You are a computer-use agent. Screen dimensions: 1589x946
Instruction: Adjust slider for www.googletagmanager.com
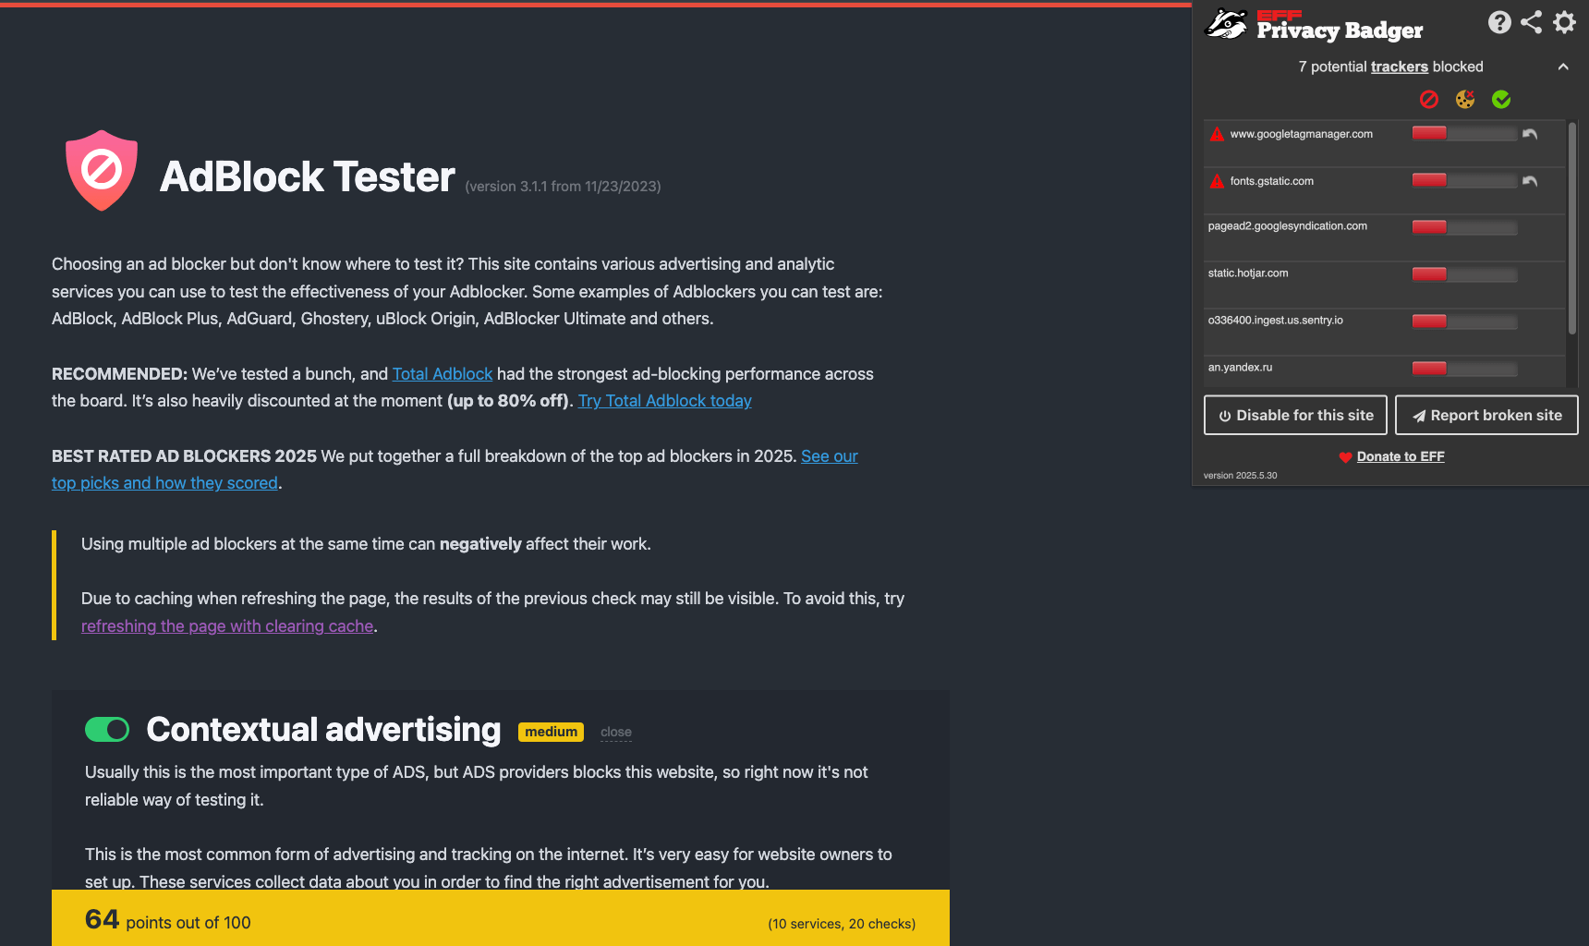1464,133
